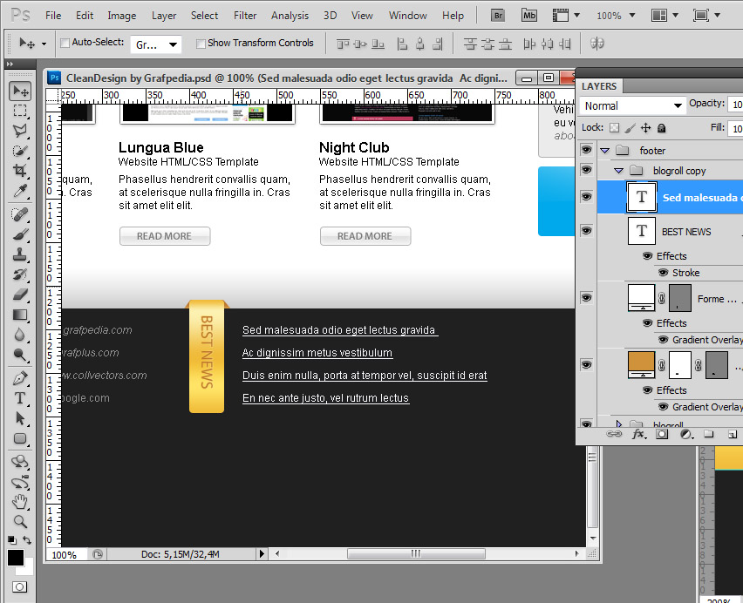Select the Quick Selection tool

pos(20,151)
